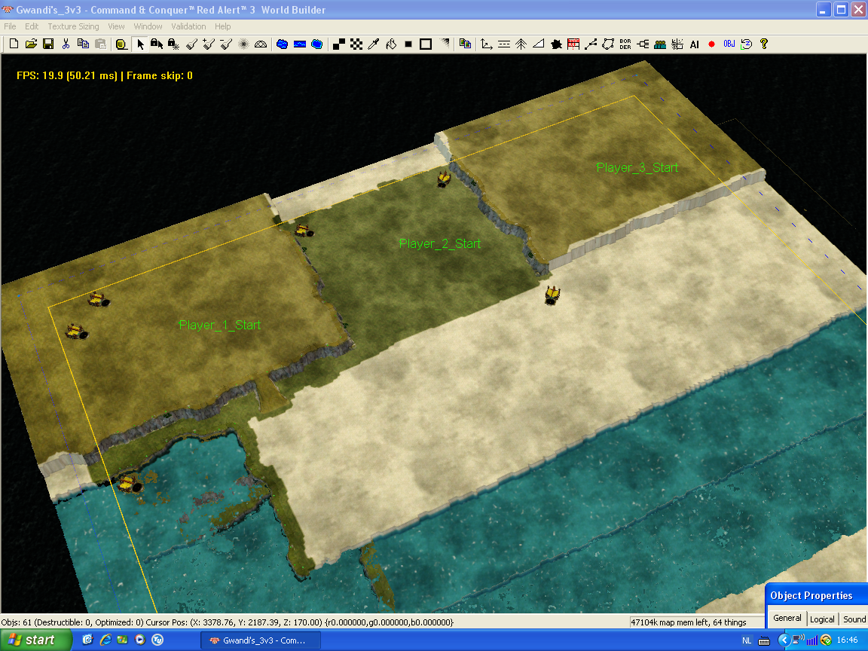The image size is (868, 651).
Task: Click the red dot toolbar icon
Action: point(712,44)
